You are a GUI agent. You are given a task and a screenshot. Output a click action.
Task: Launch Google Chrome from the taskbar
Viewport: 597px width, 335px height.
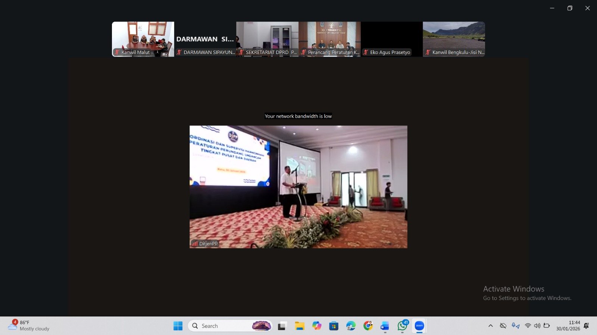point(368,326)
